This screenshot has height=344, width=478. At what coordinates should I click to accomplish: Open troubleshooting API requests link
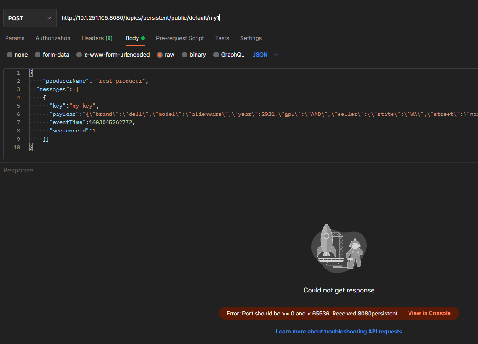click(x=339, y=332)
